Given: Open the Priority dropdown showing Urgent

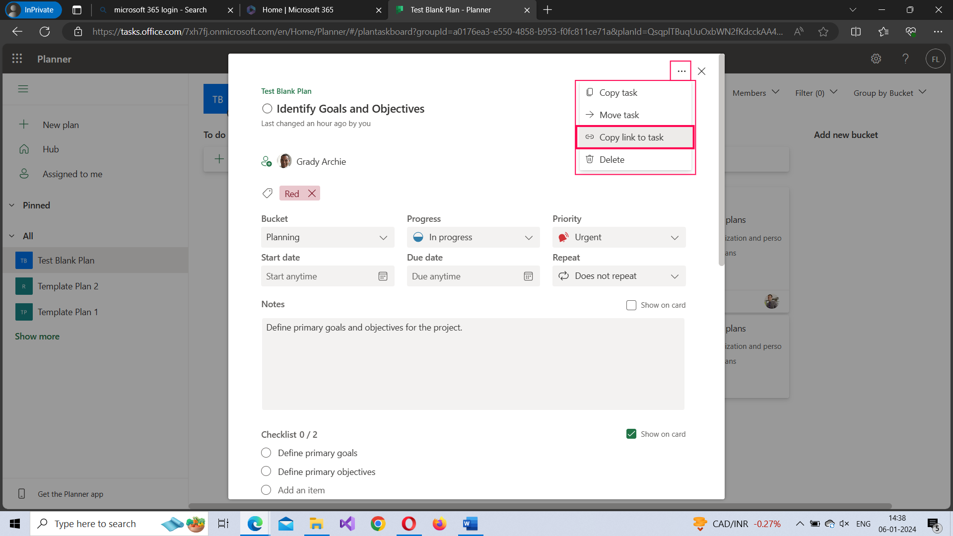Looking at the screenshot, I should (619, 237).
